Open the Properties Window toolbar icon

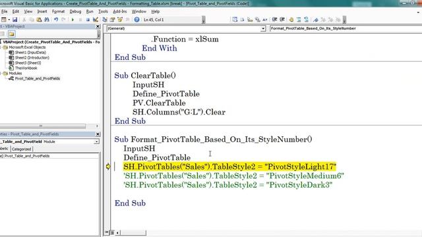pyautogui.click(x=112, y=20)
